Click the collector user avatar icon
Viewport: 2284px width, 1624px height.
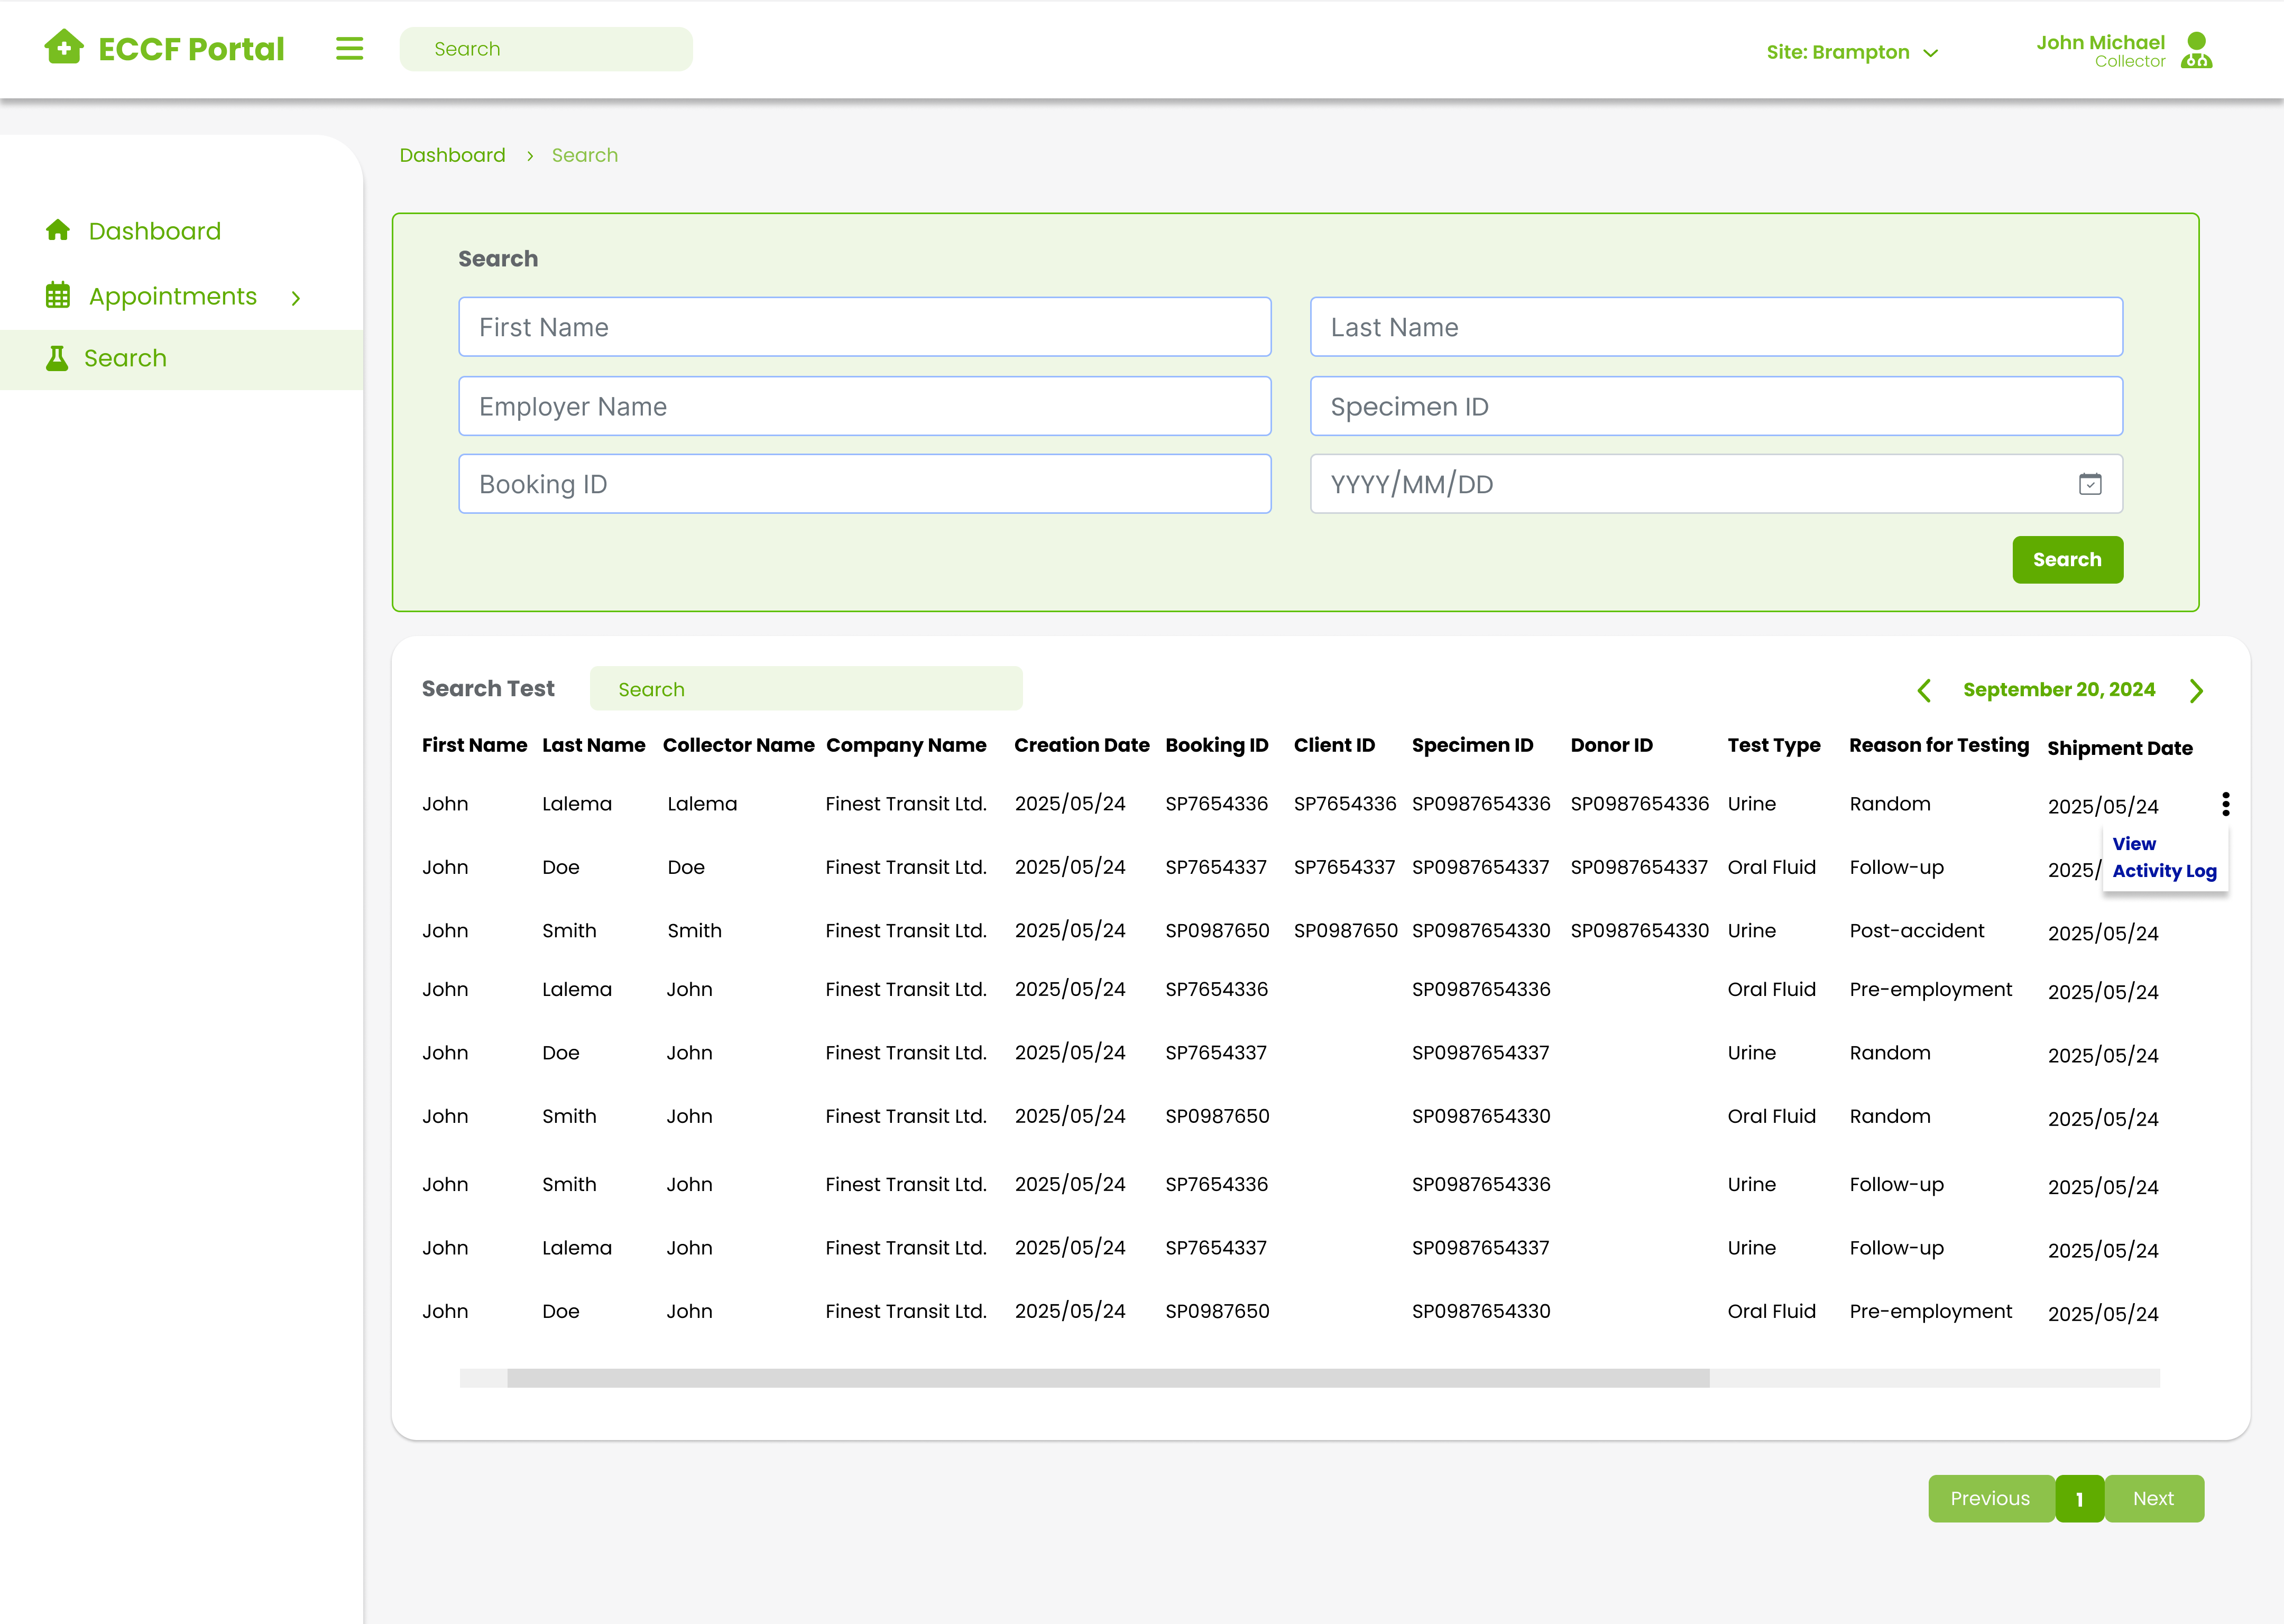click(2196, 50)
